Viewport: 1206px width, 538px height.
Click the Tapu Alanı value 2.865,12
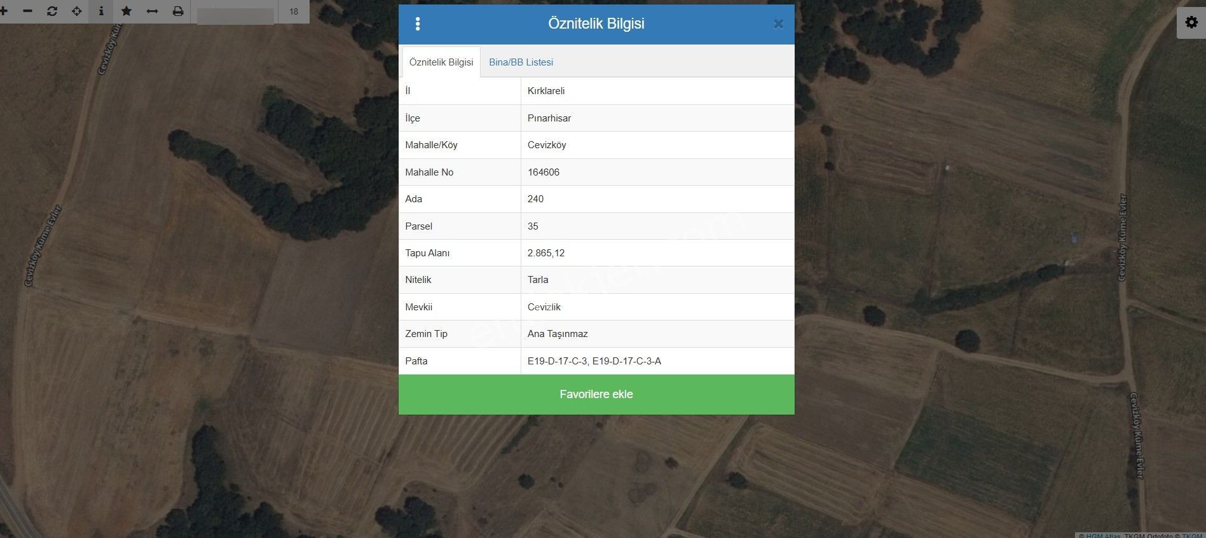546,253
